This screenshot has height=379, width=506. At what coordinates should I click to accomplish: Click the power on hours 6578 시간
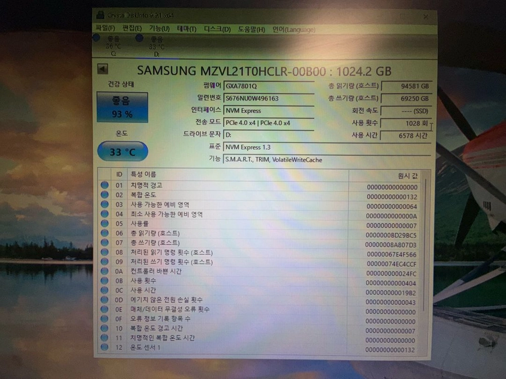[406, 136]
